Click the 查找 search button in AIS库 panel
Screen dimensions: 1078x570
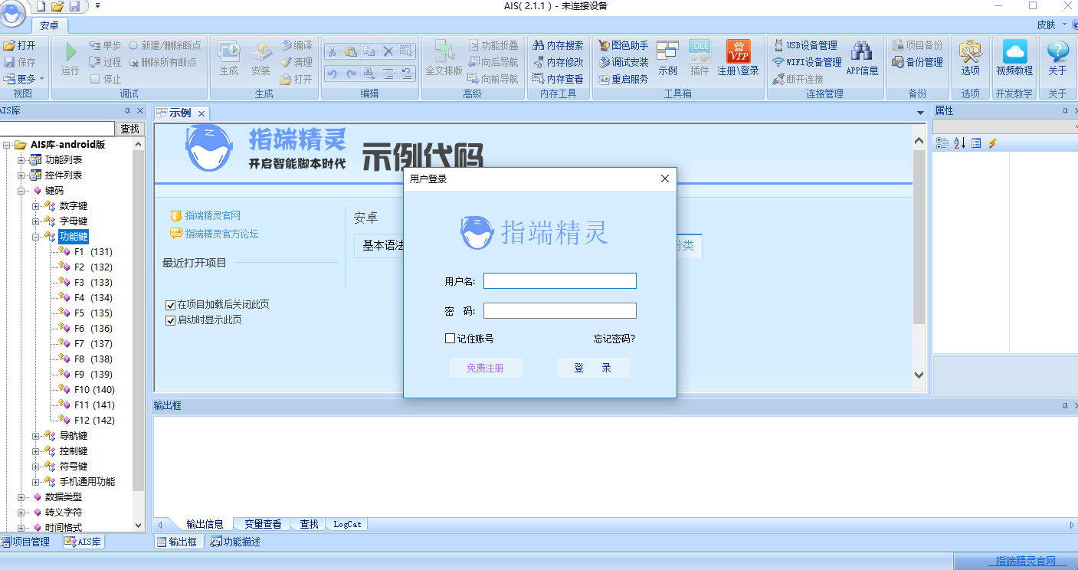click(130, 129)
